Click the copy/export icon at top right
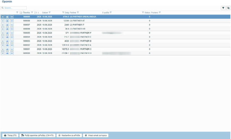Screen dimensions: 231x139 [x=228, y=8]
